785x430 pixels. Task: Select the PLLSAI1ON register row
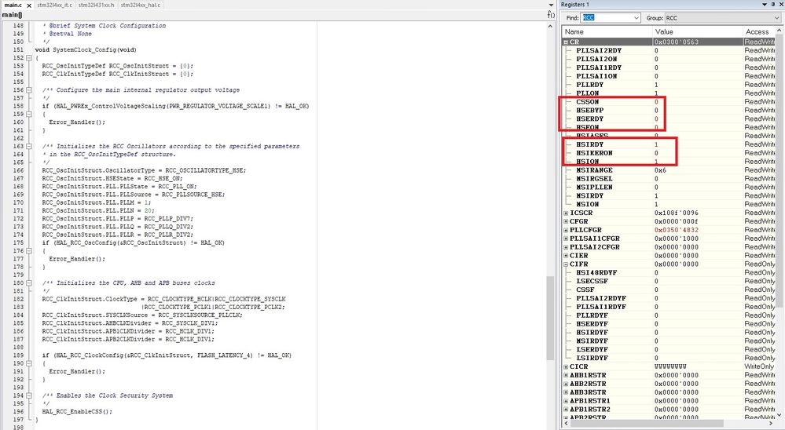[x=669, y=76]
